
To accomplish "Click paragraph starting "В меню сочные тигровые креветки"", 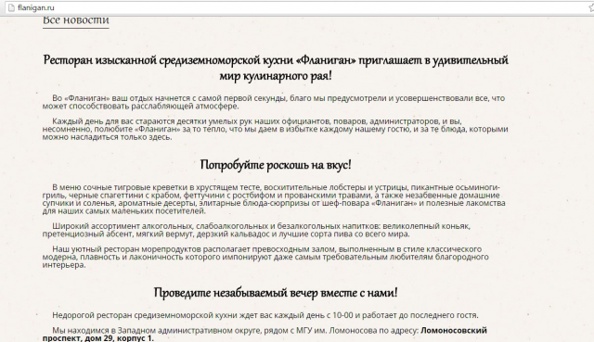I will click(x=274, y=199).
